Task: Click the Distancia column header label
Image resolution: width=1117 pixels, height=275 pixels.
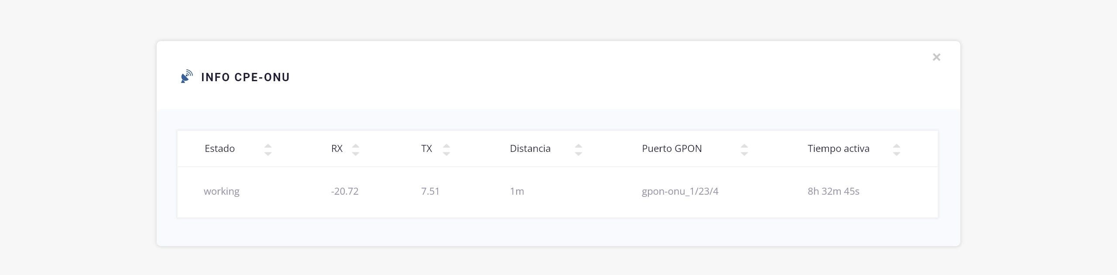Action: [530, 149]
